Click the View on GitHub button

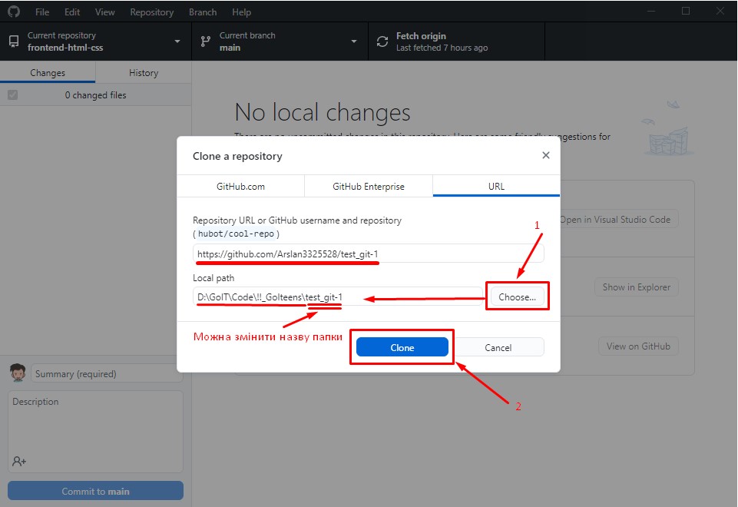click(638, 346)
